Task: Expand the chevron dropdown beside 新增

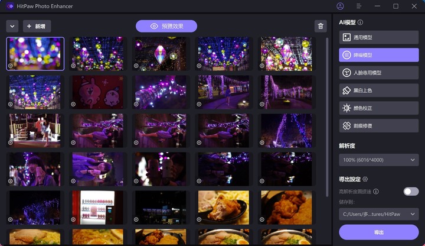Action: click(12, 26)
